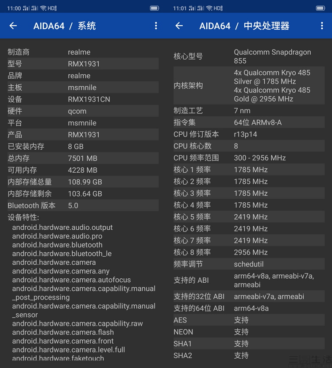
Task: Tap the 设备特性 heading
Action: point(23,217)
